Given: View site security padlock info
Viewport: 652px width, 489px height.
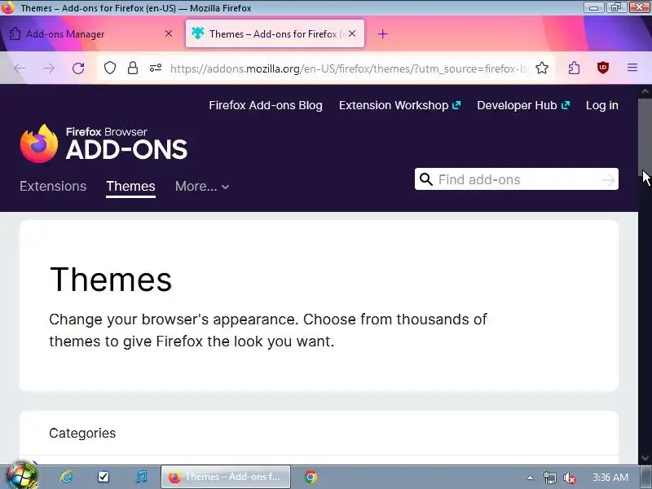Looking at the screenshot, I should (x=133, y=68).
